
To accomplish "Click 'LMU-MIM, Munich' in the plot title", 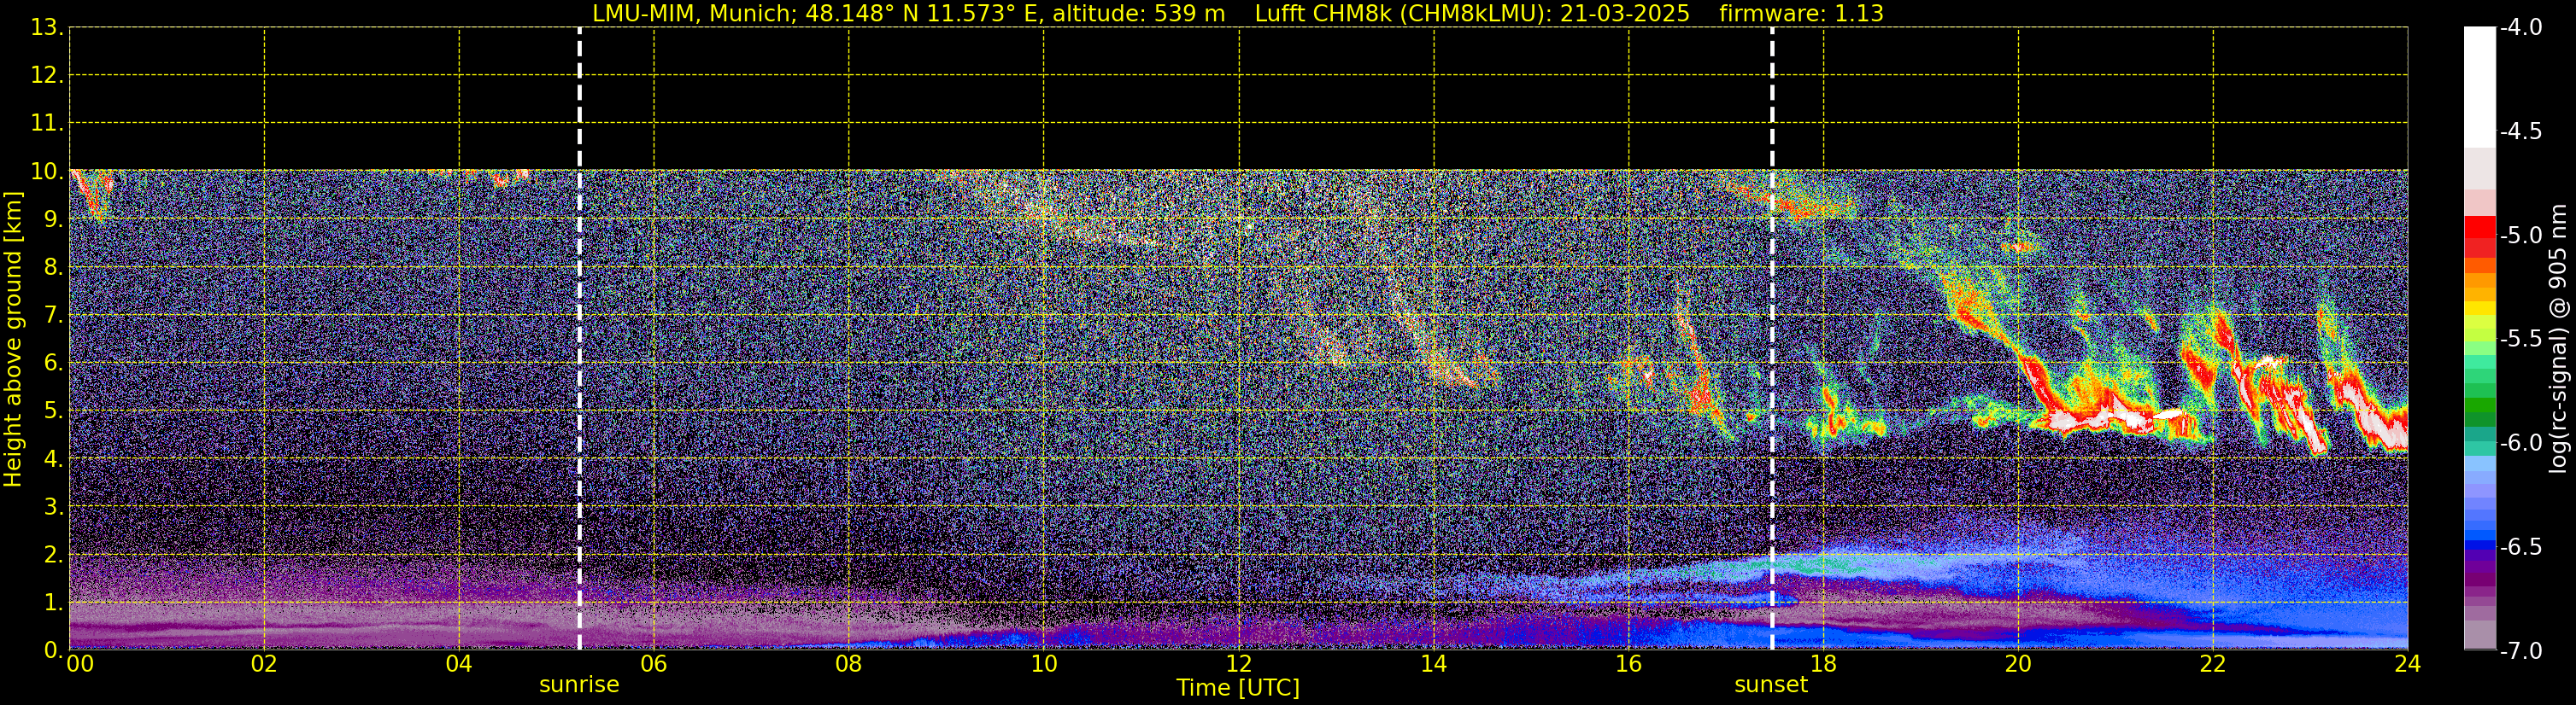I will coord(695,14).
